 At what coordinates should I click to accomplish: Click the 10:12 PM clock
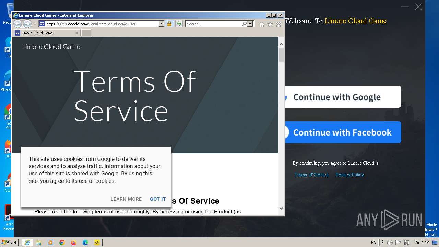coord(422,243)
